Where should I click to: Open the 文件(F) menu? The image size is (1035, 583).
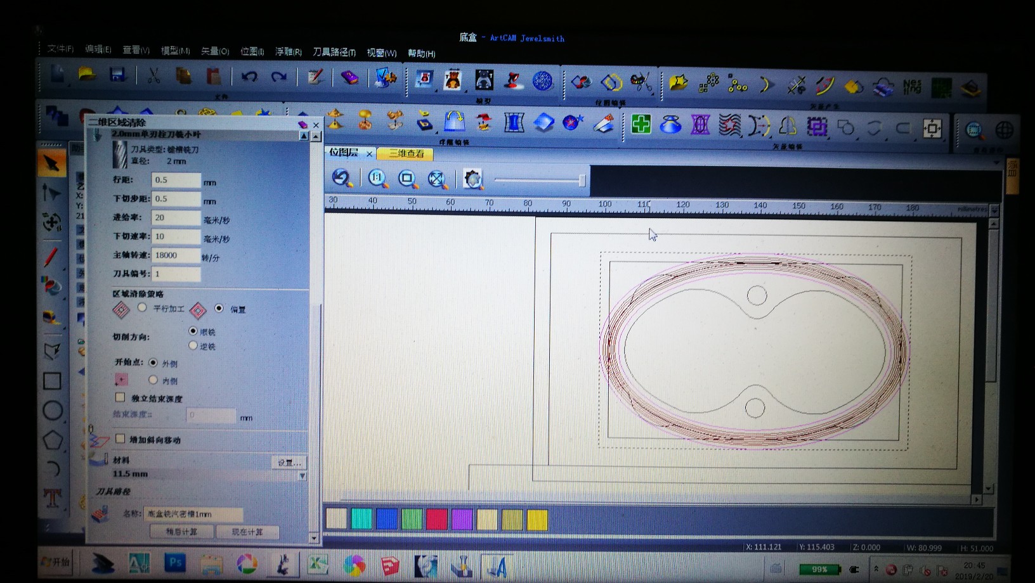tap(60, 49)
